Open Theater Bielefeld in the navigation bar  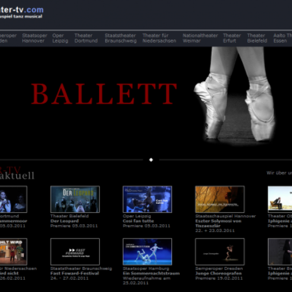point(257,38)
